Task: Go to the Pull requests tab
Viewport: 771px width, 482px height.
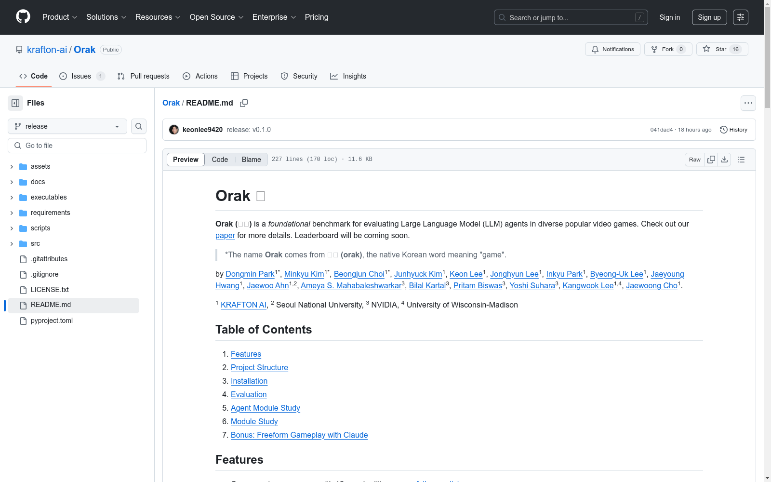Action: 144,76
